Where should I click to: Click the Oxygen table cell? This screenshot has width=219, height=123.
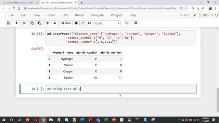(68, 71)
